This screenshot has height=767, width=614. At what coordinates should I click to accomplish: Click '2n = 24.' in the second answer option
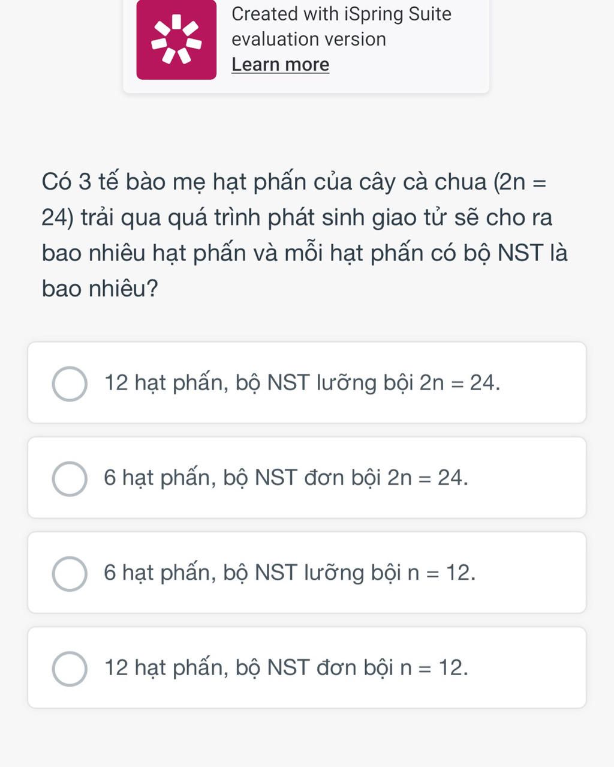(x=428, y=478)
